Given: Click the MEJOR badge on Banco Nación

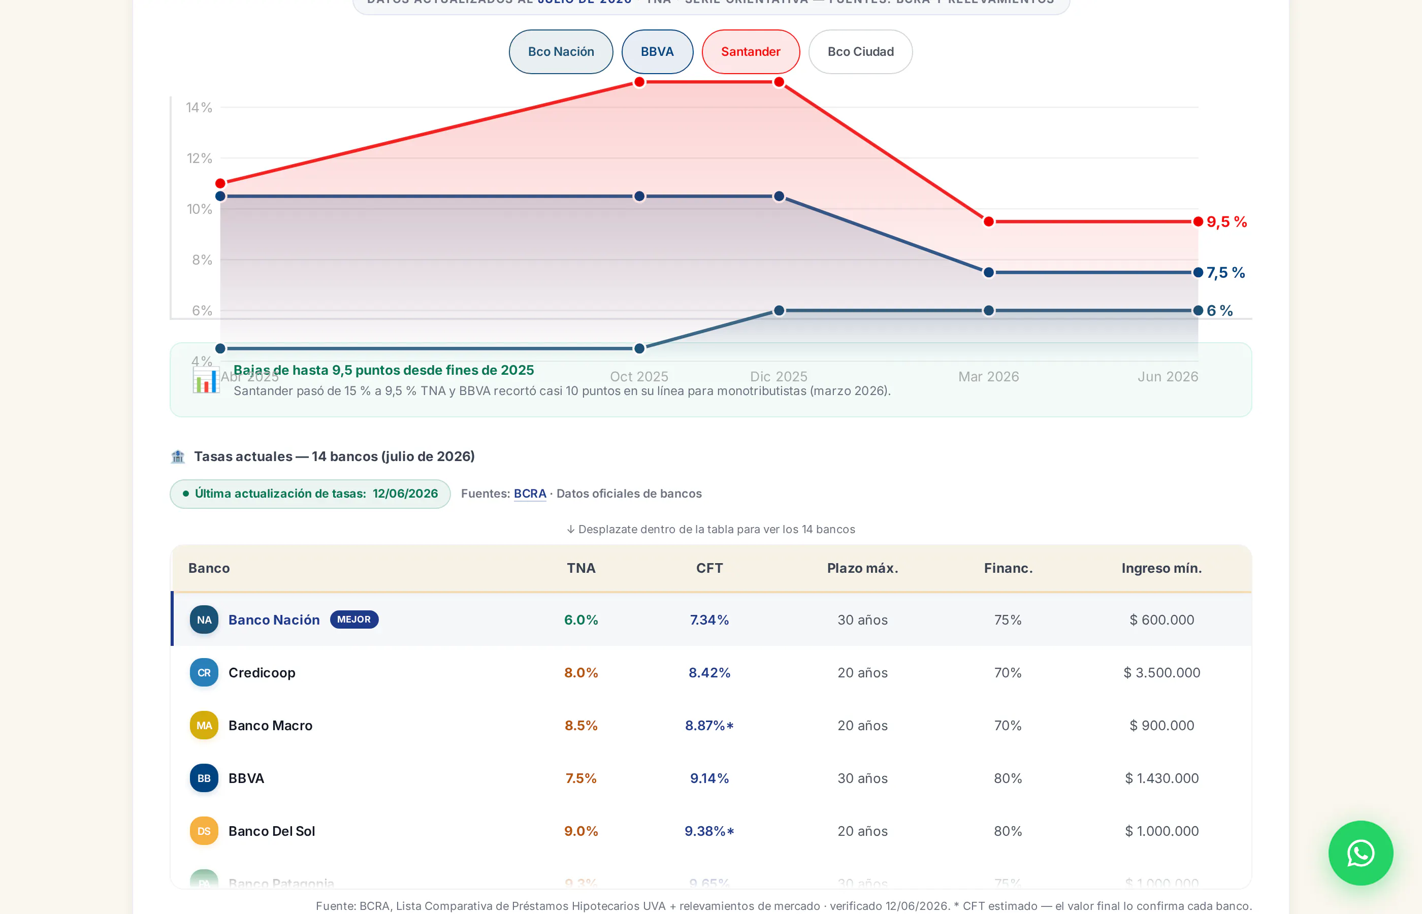Looking at the screenshot, I should pos(354,619).
